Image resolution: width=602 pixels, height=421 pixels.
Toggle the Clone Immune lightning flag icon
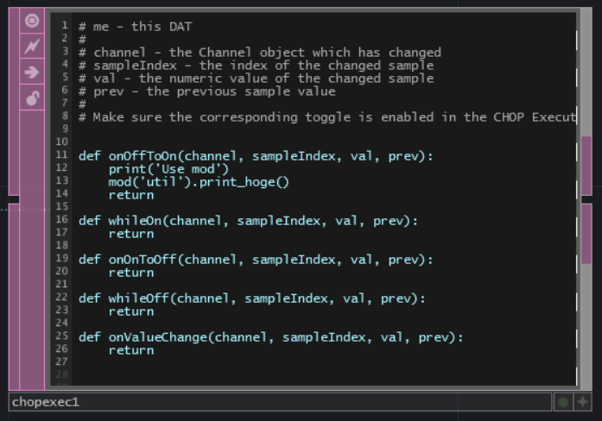(32, 46)
